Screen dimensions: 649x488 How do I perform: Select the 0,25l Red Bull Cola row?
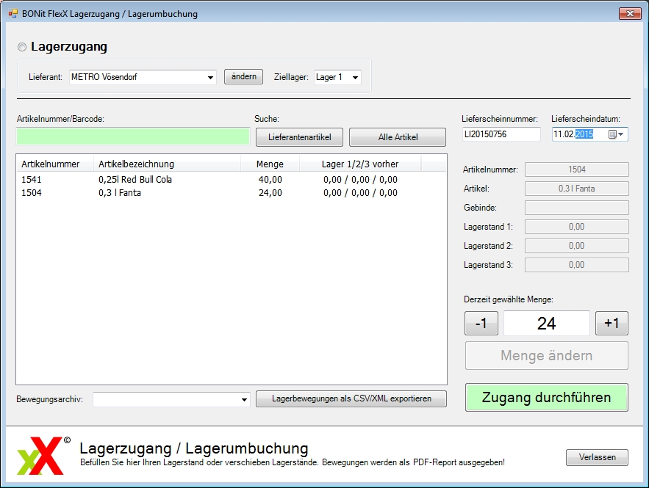(x=135, y=180)
